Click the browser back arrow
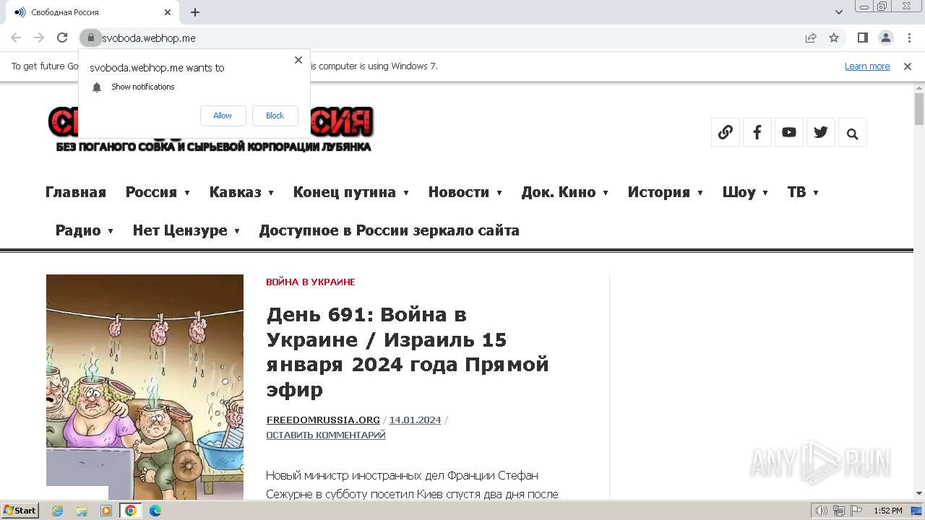 [x=16, y=38]
